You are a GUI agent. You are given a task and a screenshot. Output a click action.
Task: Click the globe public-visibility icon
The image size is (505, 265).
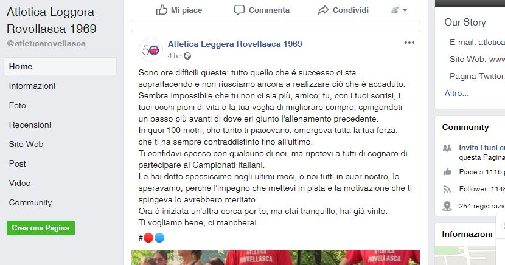(x=187, y=56)
